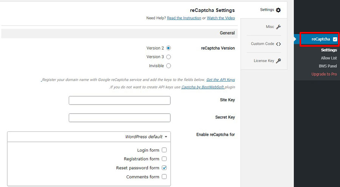Tick the Comments form checkbox
The image size is (340, 187).
[x=164, y=176]
